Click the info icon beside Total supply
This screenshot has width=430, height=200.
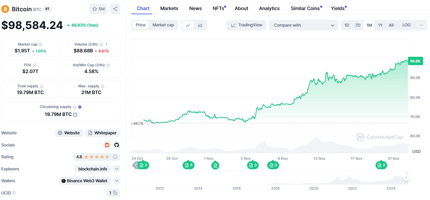42,86
